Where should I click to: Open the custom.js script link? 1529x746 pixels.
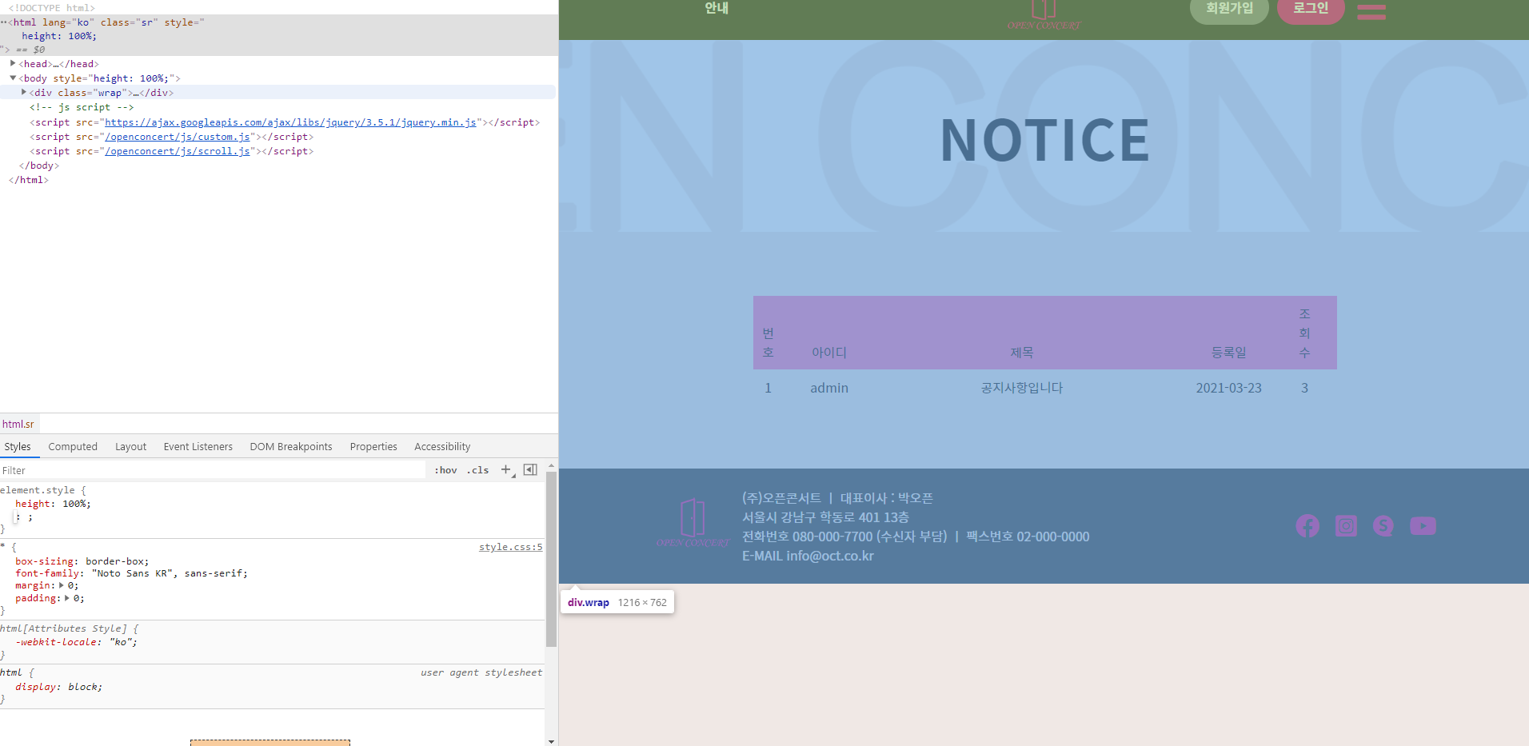pyautogui.click(x=178, y=137)
